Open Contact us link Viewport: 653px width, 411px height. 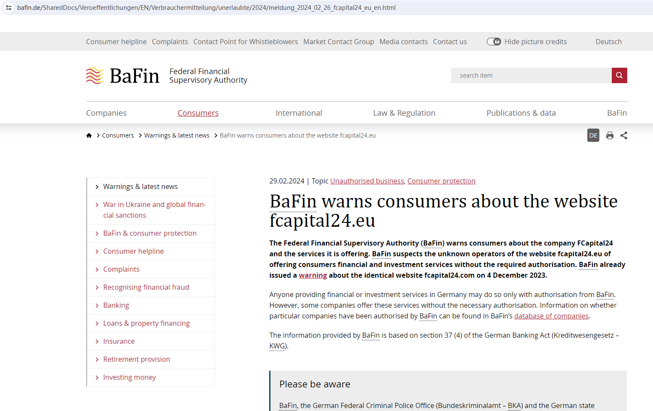tap(450, 42)
